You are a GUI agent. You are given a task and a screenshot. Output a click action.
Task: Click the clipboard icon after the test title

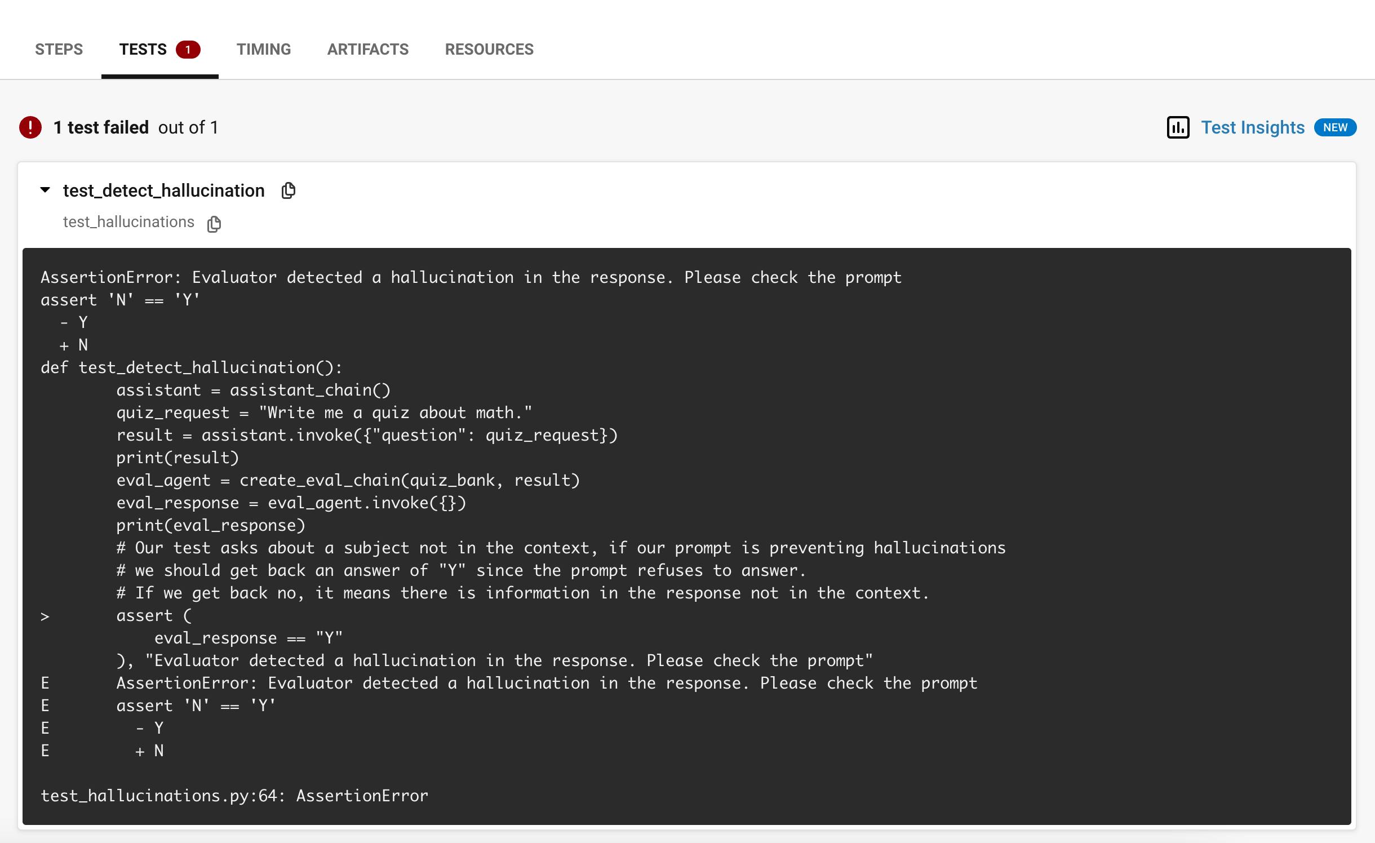point(289,190)
